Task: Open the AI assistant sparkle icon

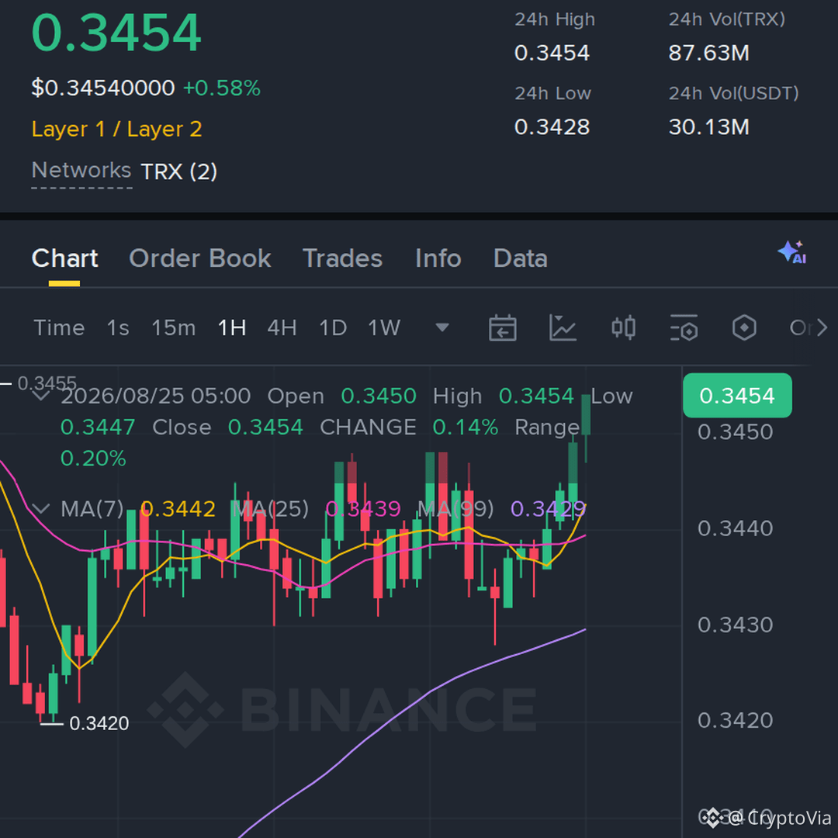Action: pos(792,252)
